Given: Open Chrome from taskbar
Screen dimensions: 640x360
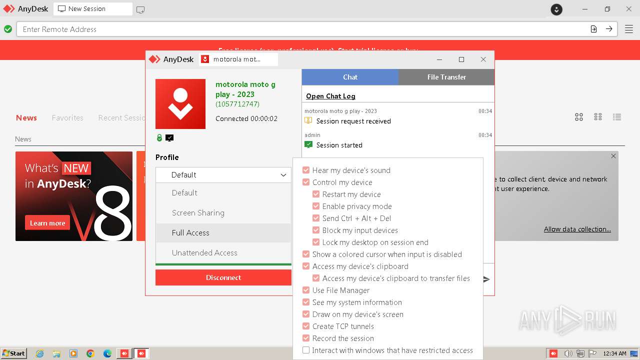Looking at the screenshot, I should (x=90, y=353).
